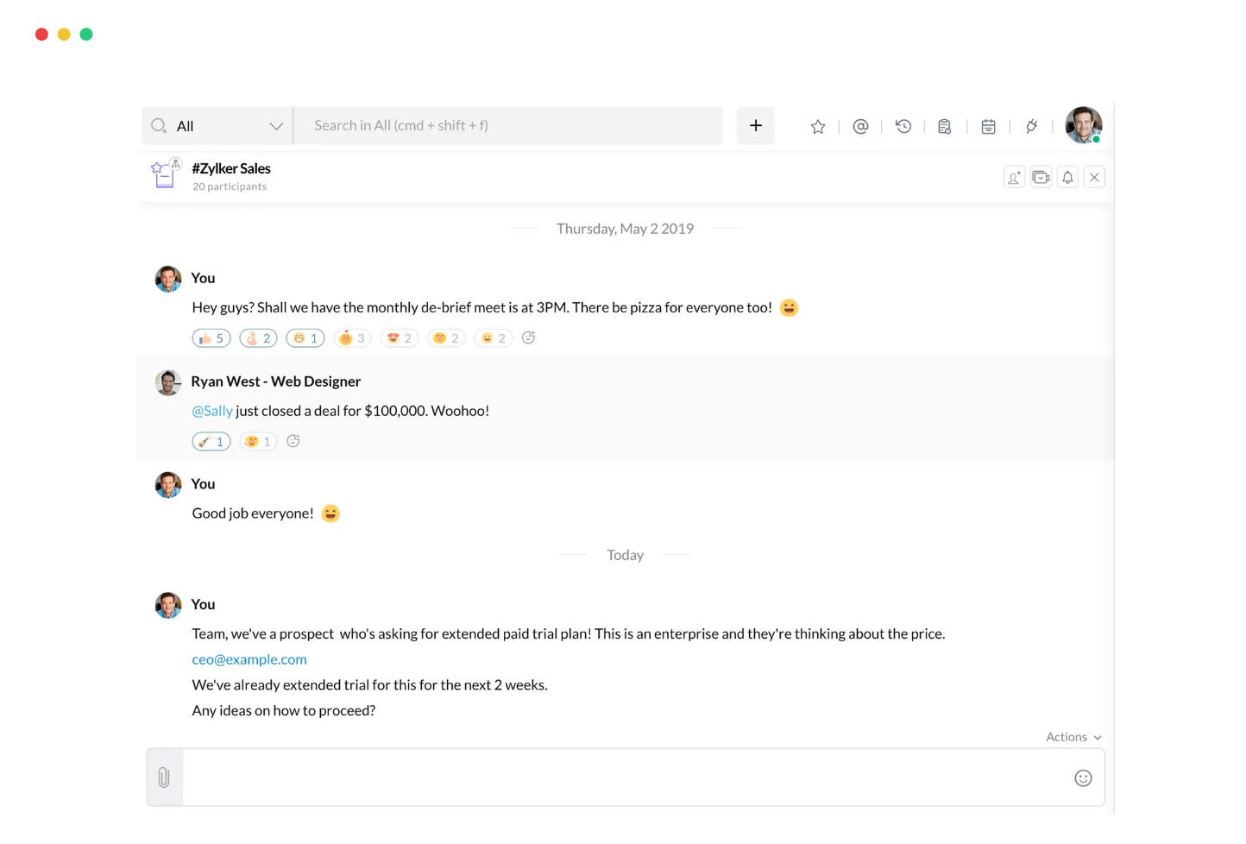Click the yellow macOS minimize dot

coord(64,35)
